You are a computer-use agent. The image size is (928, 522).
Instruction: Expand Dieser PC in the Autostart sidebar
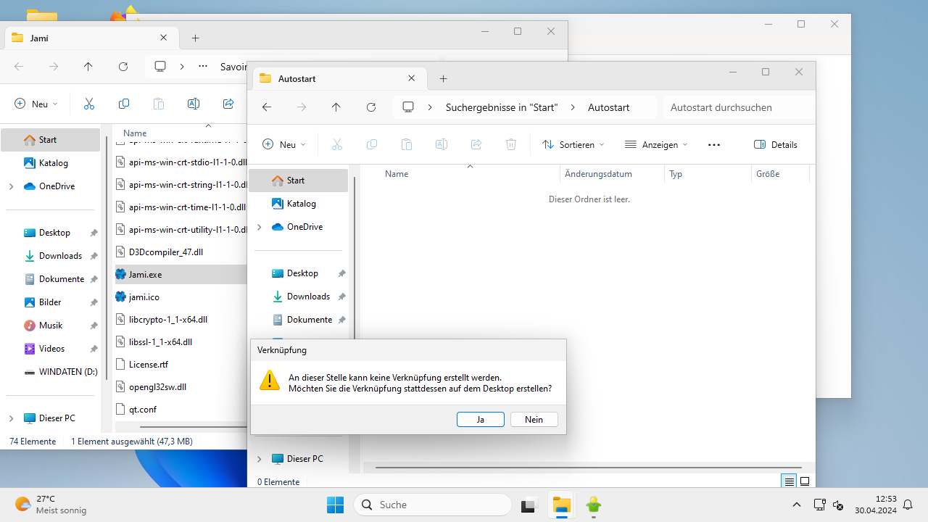click(x=259, y=459)
